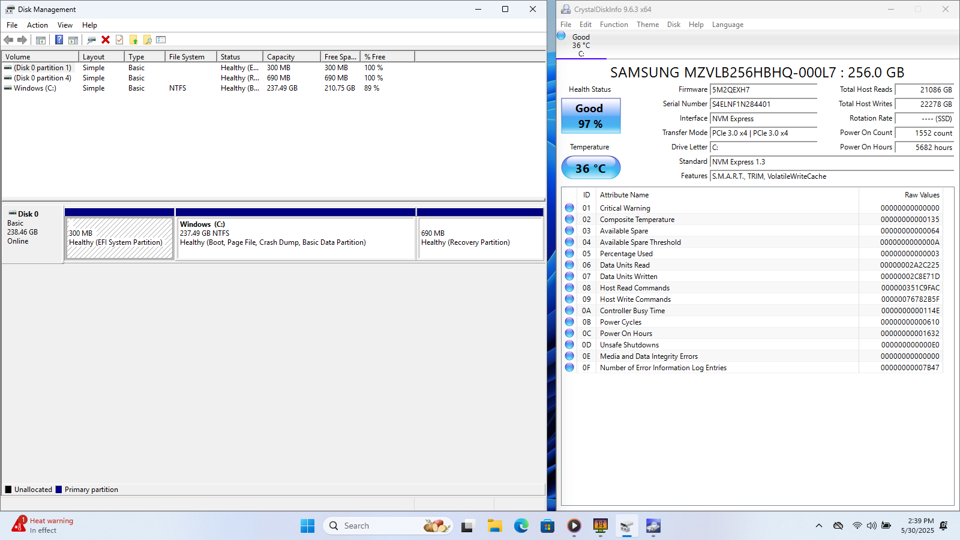Click the Serial Number field
Viewport: 960px width, 540px height.
pyautogui.click(x=763, y=104)
